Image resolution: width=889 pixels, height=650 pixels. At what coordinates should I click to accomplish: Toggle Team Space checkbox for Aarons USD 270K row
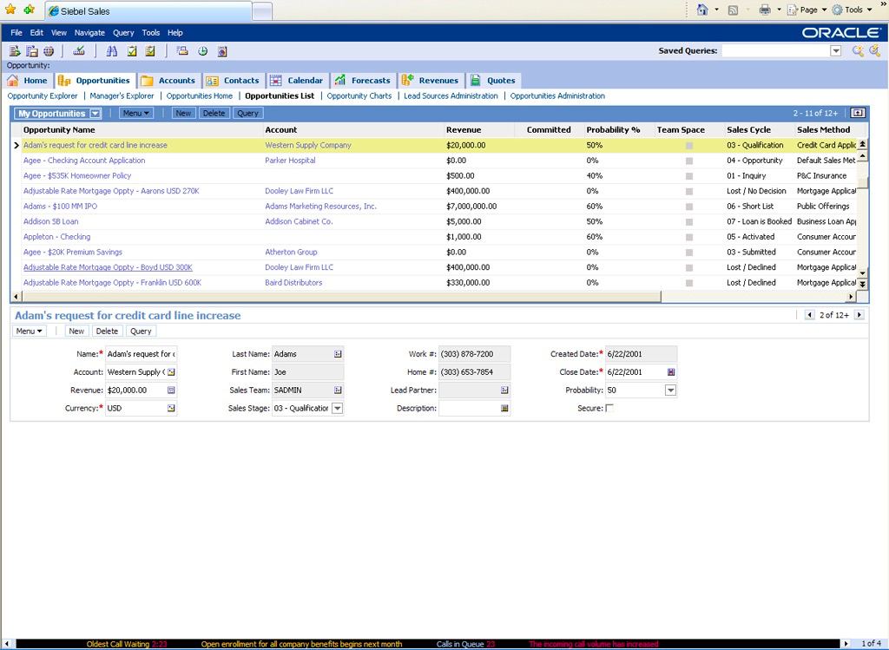click(x=688, y=192)
